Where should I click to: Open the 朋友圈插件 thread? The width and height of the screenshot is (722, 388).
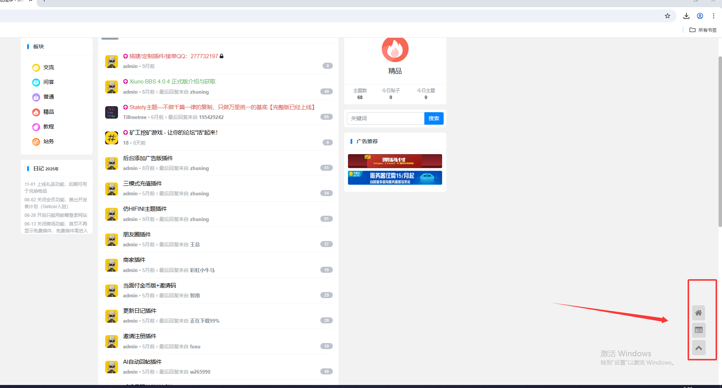137,235
